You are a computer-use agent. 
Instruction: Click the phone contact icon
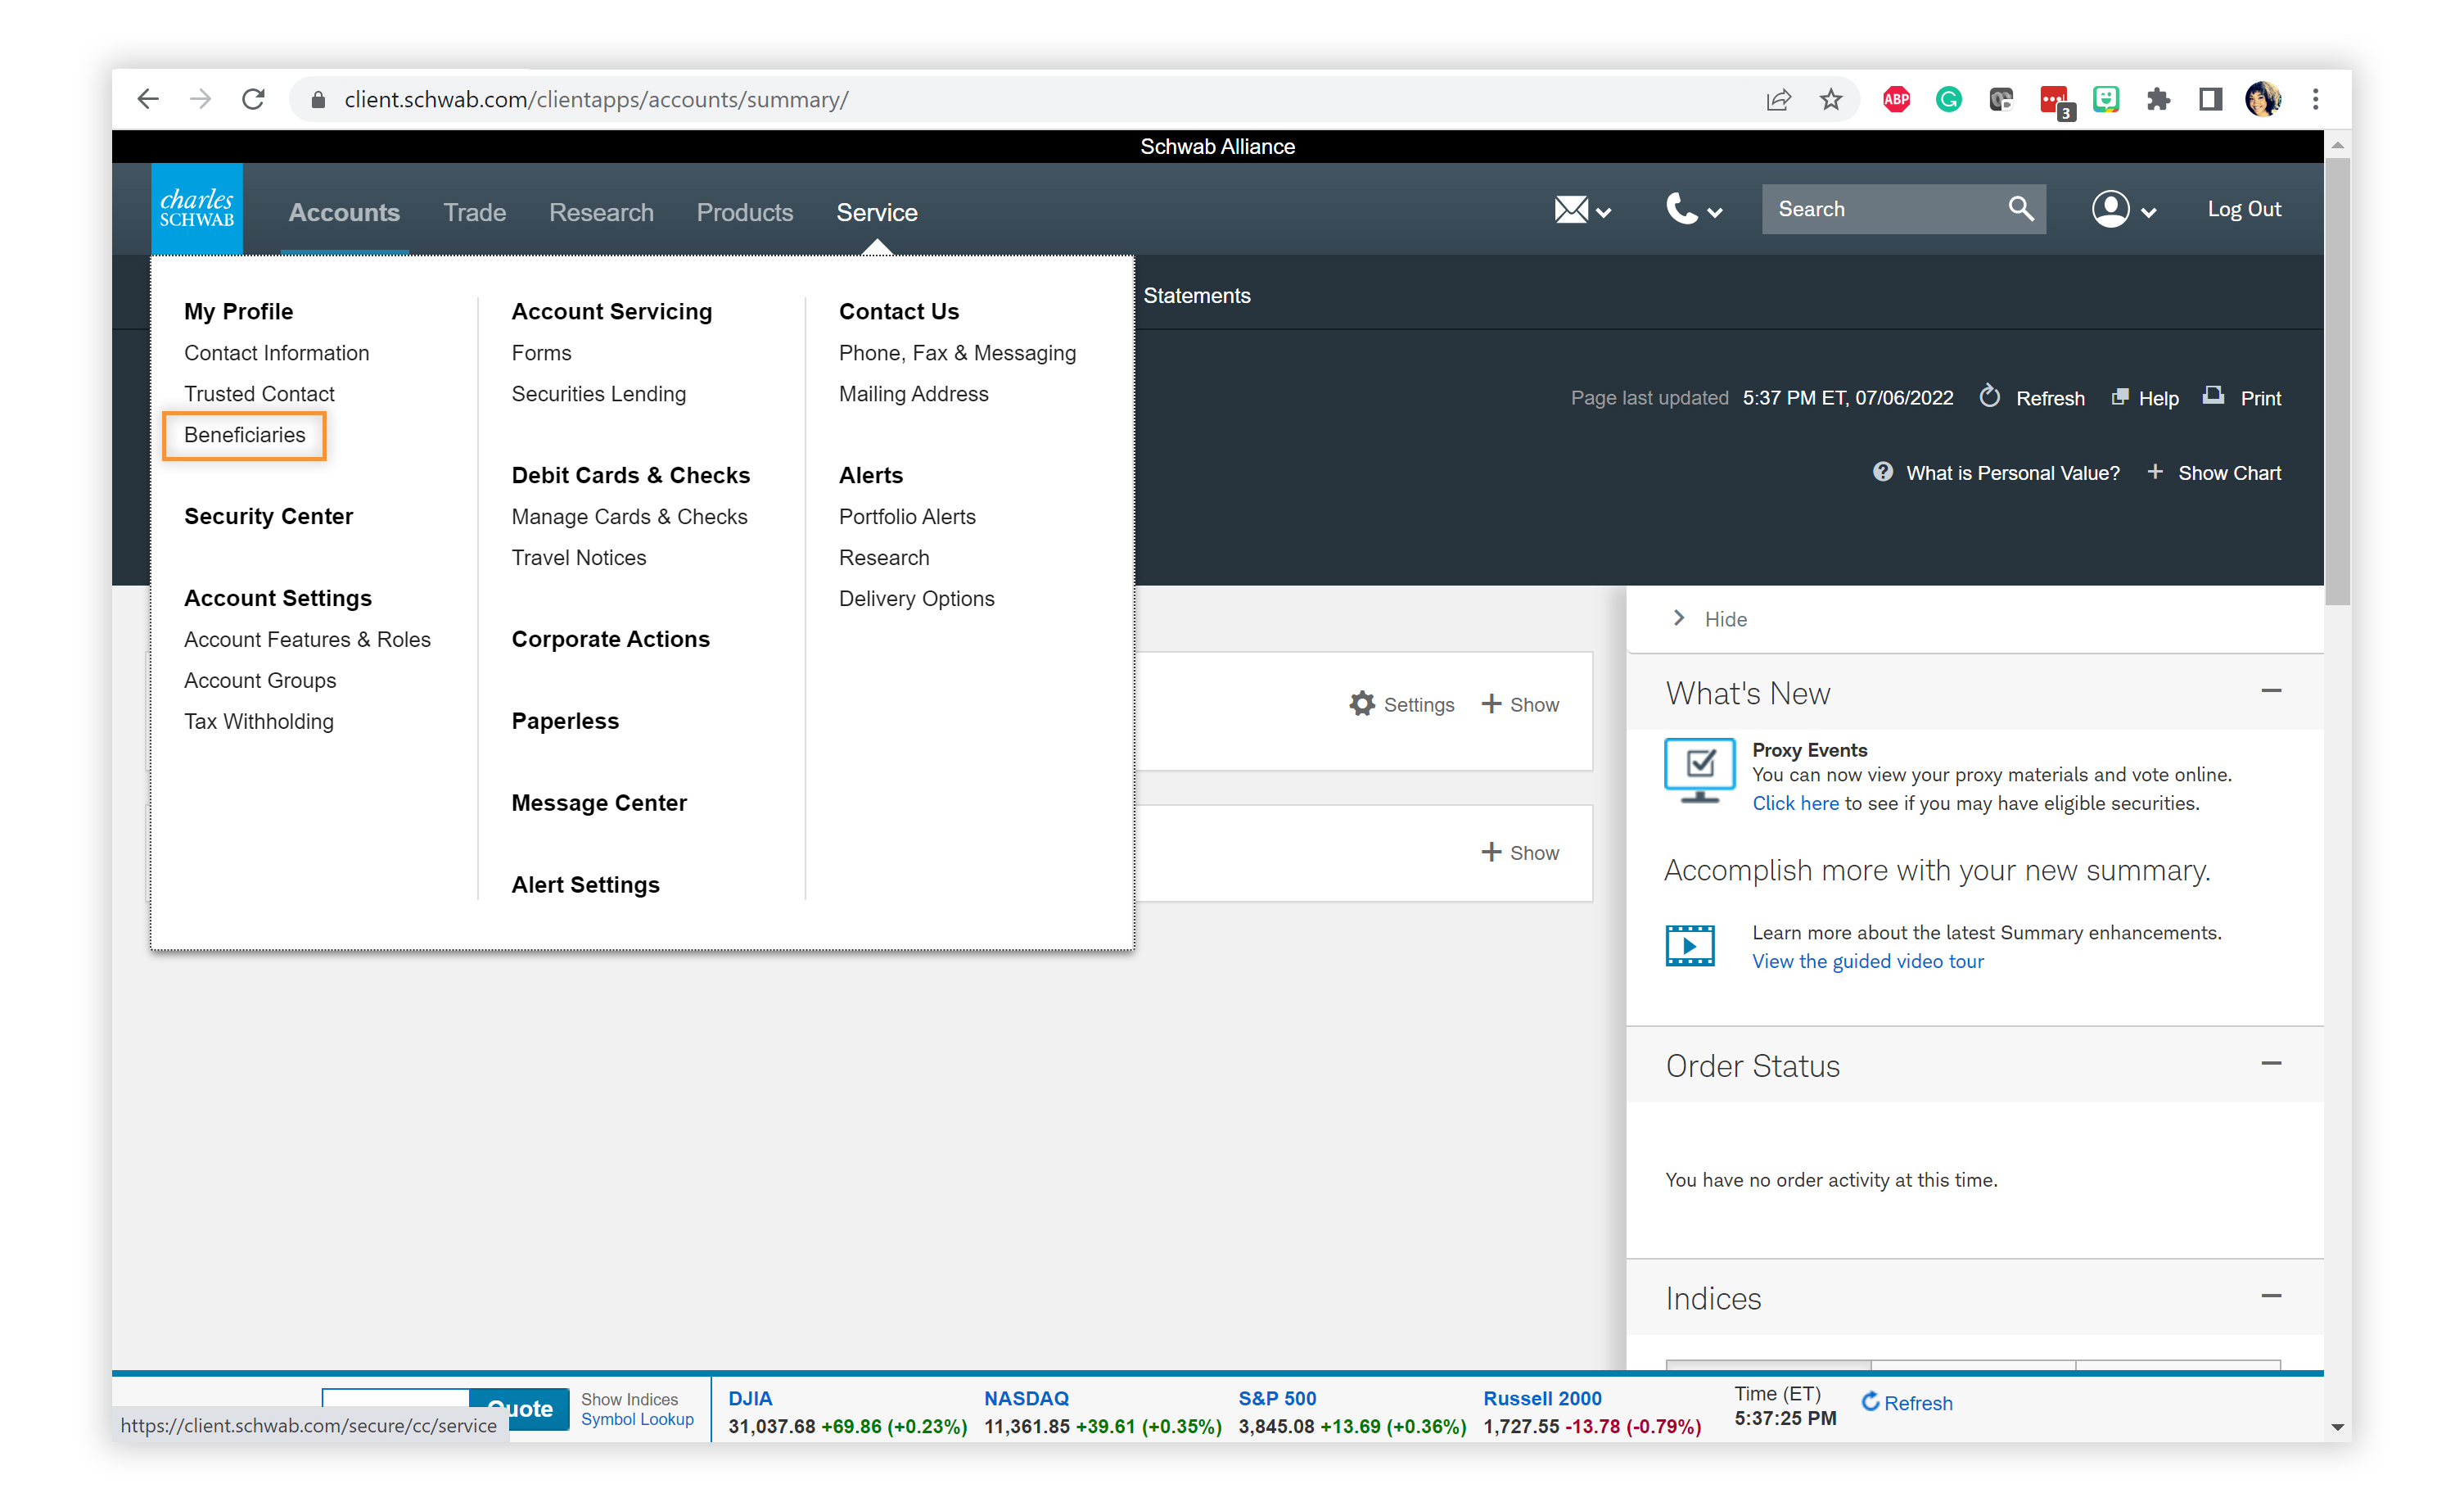coord(1681,209)
